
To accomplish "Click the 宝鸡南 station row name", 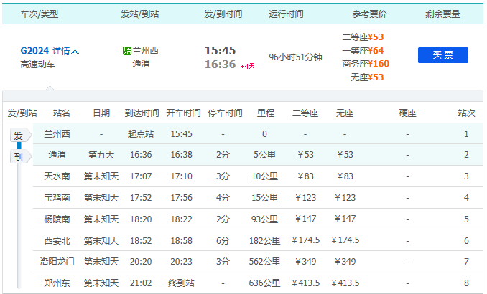I will 57,197.
